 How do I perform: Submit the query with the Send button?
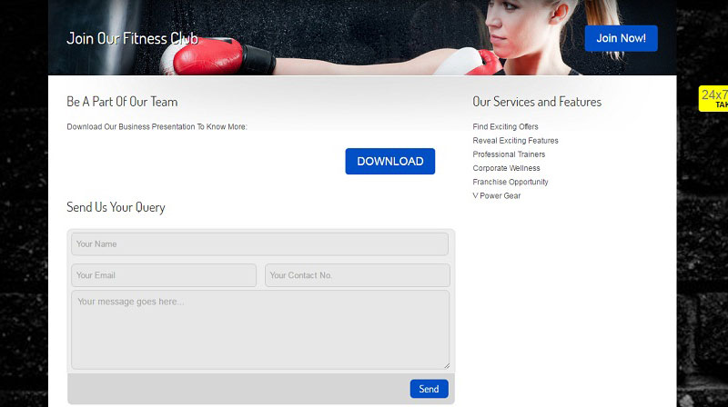click(429, 389)
